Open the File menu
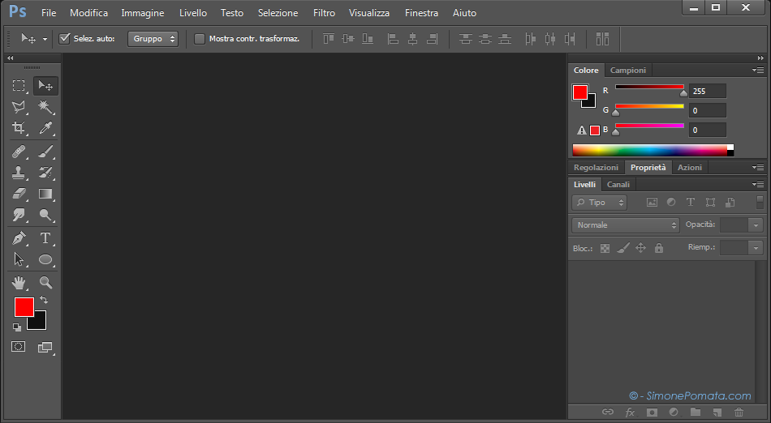This screenshot has width=771, height=423. (x=49, y=13)
